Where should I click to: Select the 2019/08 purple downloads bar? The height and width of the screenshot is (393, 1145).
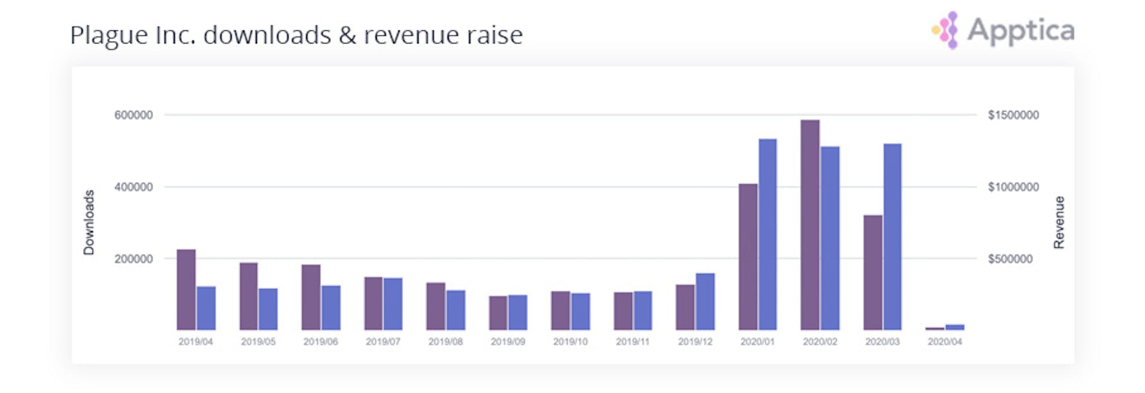[x=436, y=306]
